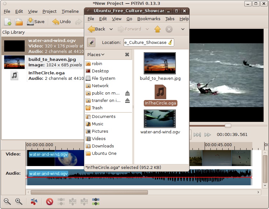The height and width of the screenshot is (209, 269).
Task: Go up one folder with the parent directory button
Action: [x=157, y=29]
